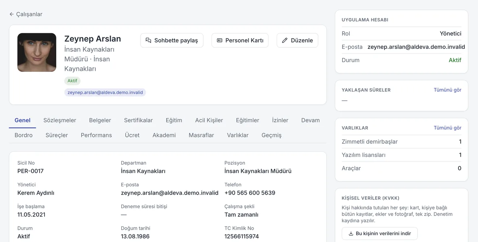Screen dimensions: 478x242
Task: Go back via the Çalışanlar arrow icon
Action: [x=12, y=14]
